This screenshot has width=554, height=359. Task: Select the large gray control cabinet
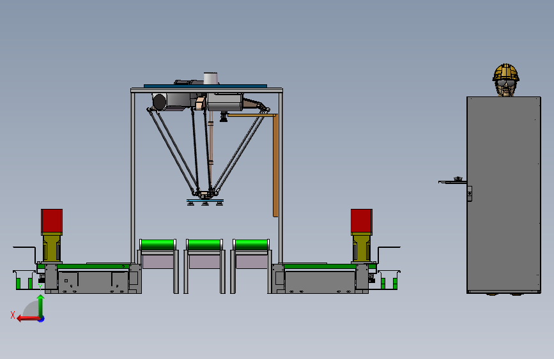tap(504, 195)
